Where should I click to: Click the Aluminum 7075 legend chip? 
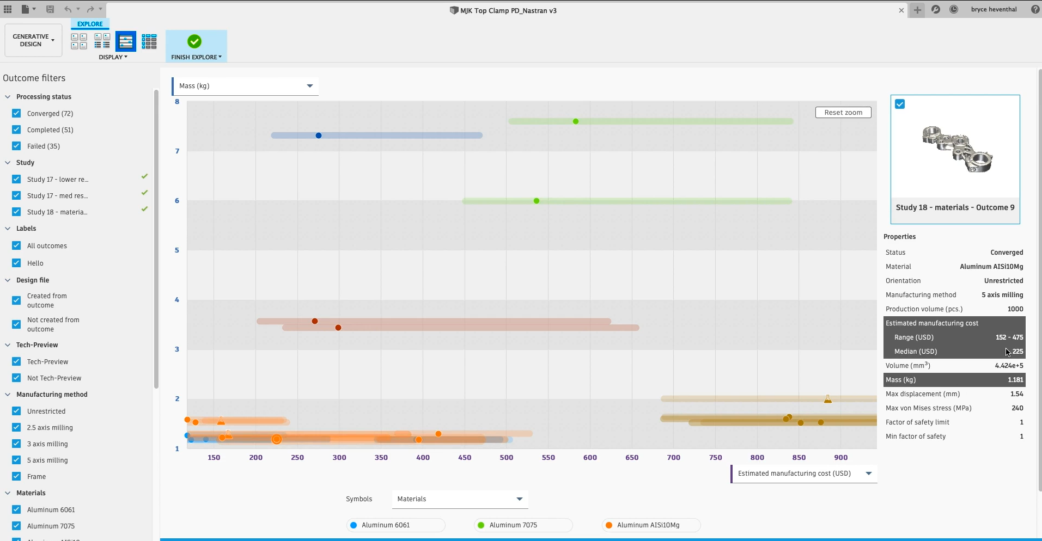pyautogui.click(x=523, y=525)
